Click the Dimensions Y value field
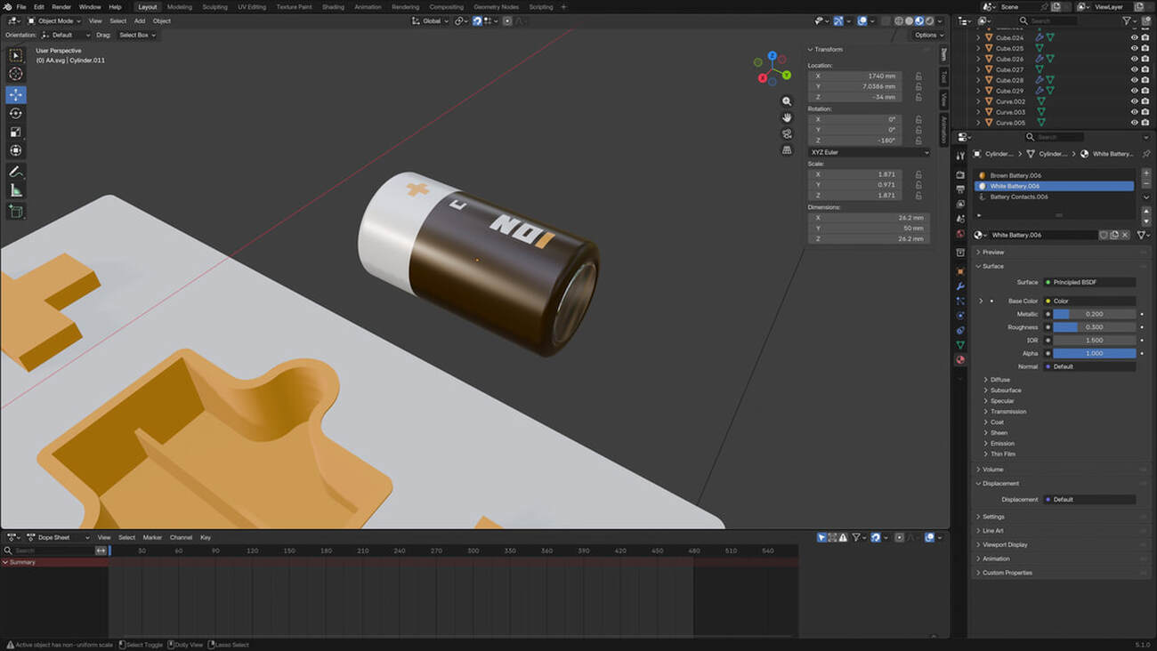This screenshot has width=1157, height=651. click(868, 229)
